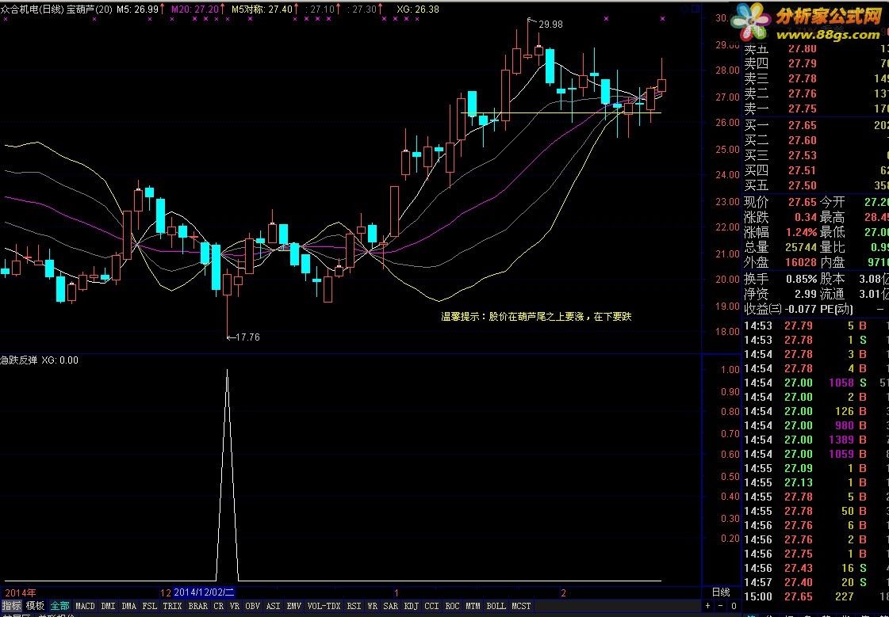
Task: Click the minus zoom-out chart button
Action: click(720, 606)
